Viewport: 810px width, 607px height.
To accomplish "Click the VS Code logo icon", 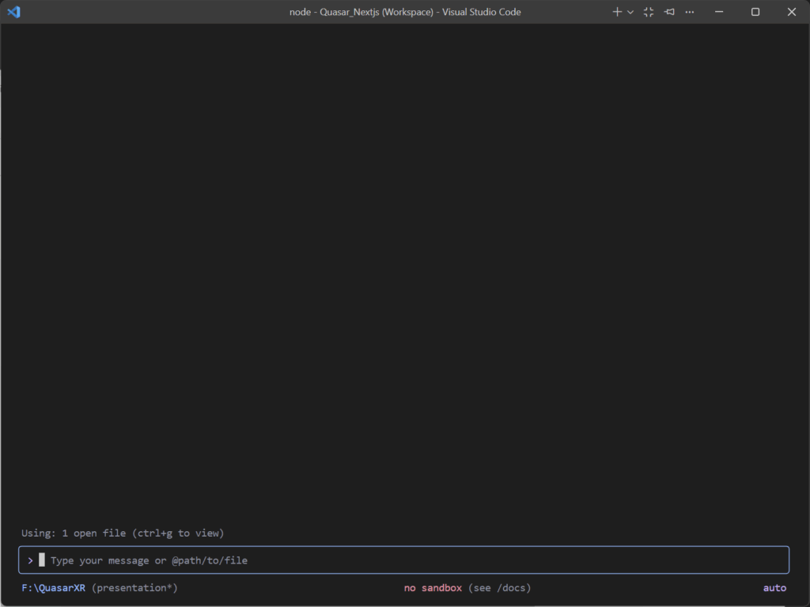I will click(x=13, y=12).
